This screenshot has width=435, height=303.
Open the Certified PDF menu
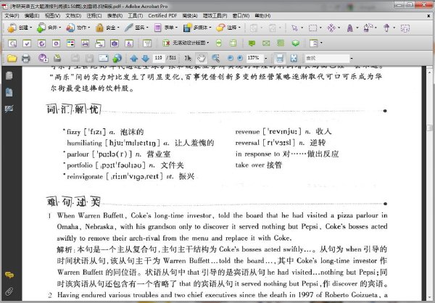click(162, 16)
